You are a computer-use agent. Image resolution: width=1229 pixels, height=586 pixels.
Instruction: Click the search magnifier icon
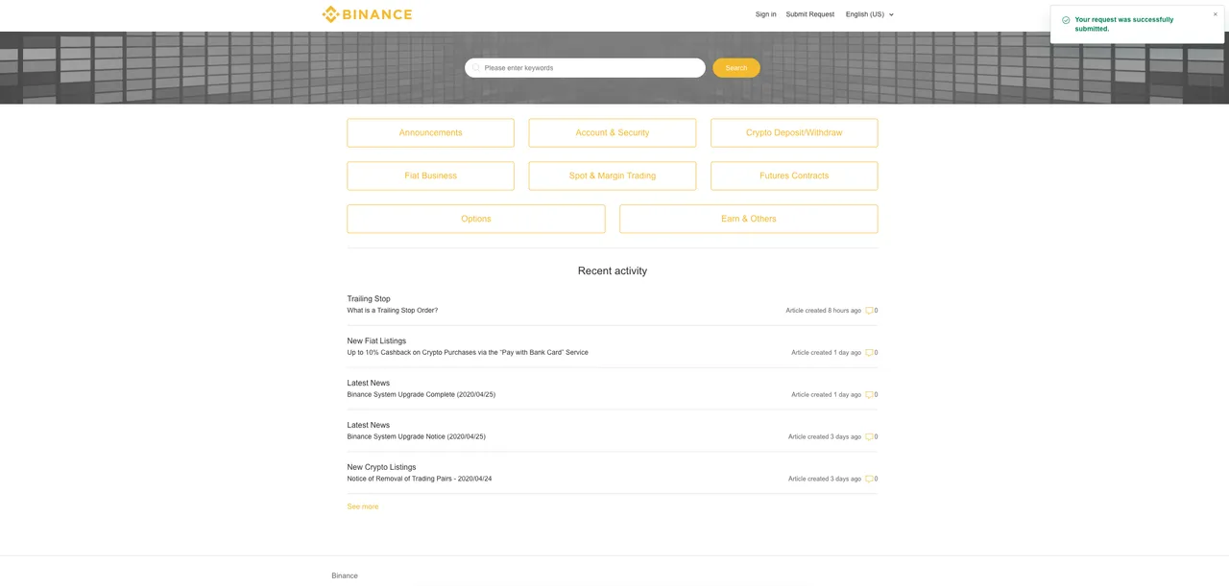click(475, 68)
